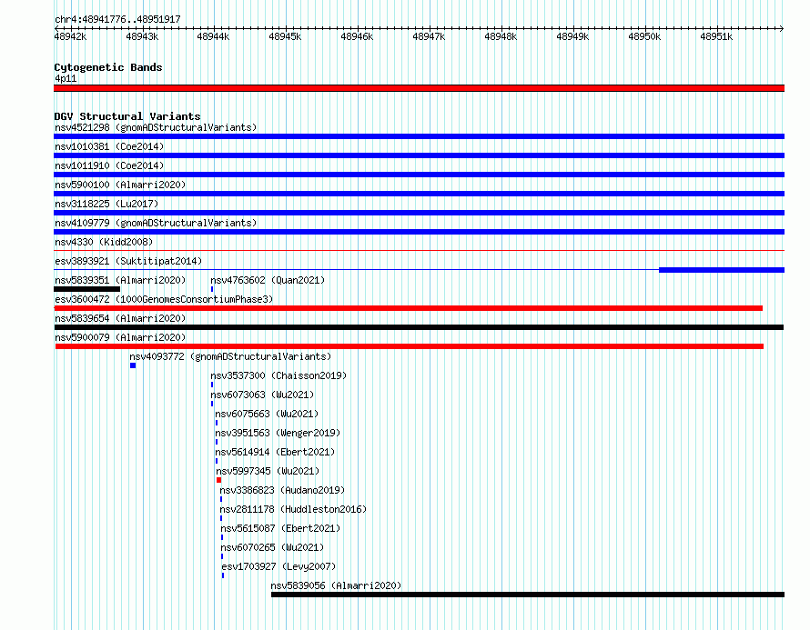Pick the 48946k scale label
This screenshot has width=810, height=630.
(x=357, y=36)
